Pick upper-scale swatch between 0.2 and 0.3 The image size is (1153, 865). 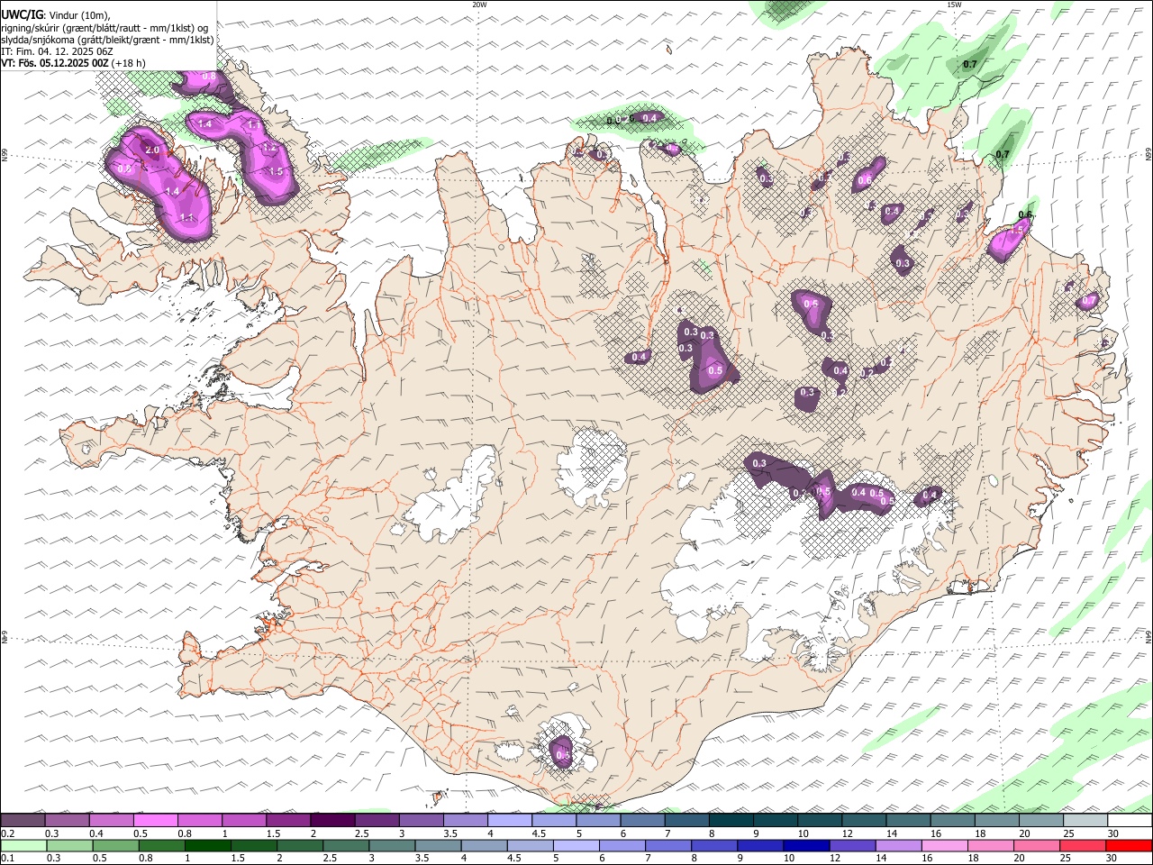tap(23, 820)
